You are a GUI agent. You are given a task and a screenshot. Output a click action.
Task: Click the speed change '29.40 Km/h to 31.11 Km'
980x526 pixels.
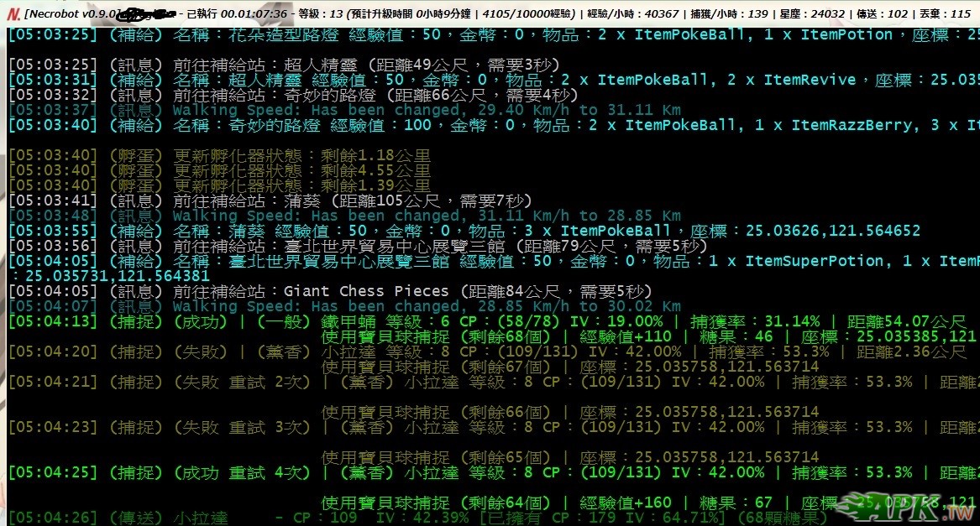(x=579, y=110)
